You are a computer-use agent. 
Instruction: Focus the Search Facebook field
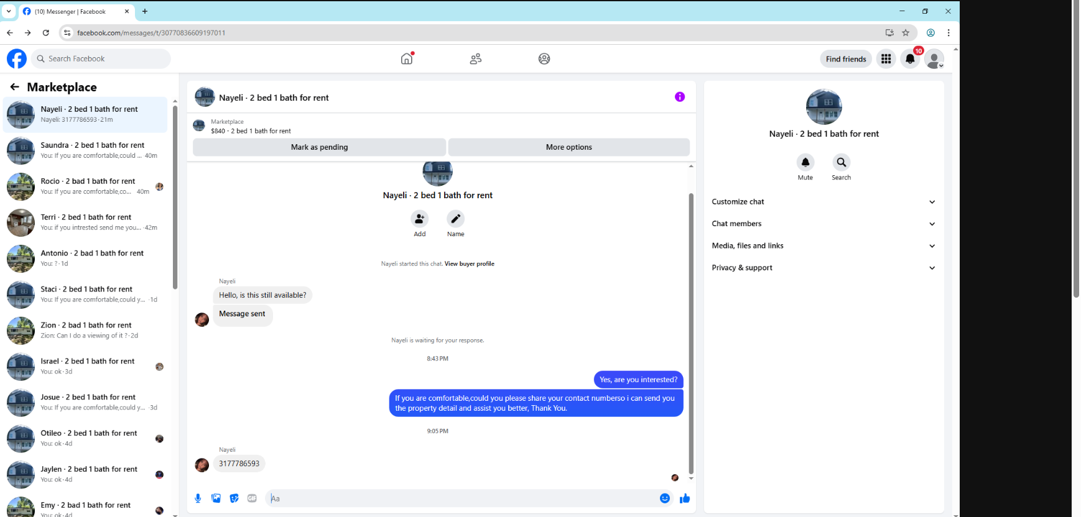[x=101, y=59]
